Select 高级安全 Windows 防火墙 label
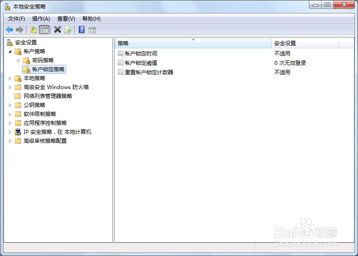 pos(56,87)
